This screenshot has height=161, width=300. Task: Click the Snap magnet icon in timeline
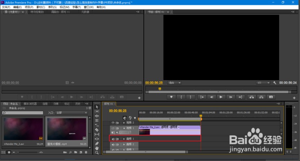[124, 119]
